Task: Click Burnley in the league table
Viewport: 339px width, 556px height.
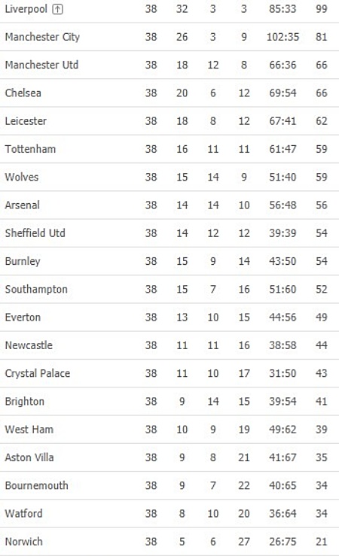Action: [23, 261]
